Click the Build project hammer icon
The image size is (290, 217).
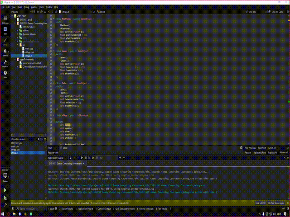(5, 205)
